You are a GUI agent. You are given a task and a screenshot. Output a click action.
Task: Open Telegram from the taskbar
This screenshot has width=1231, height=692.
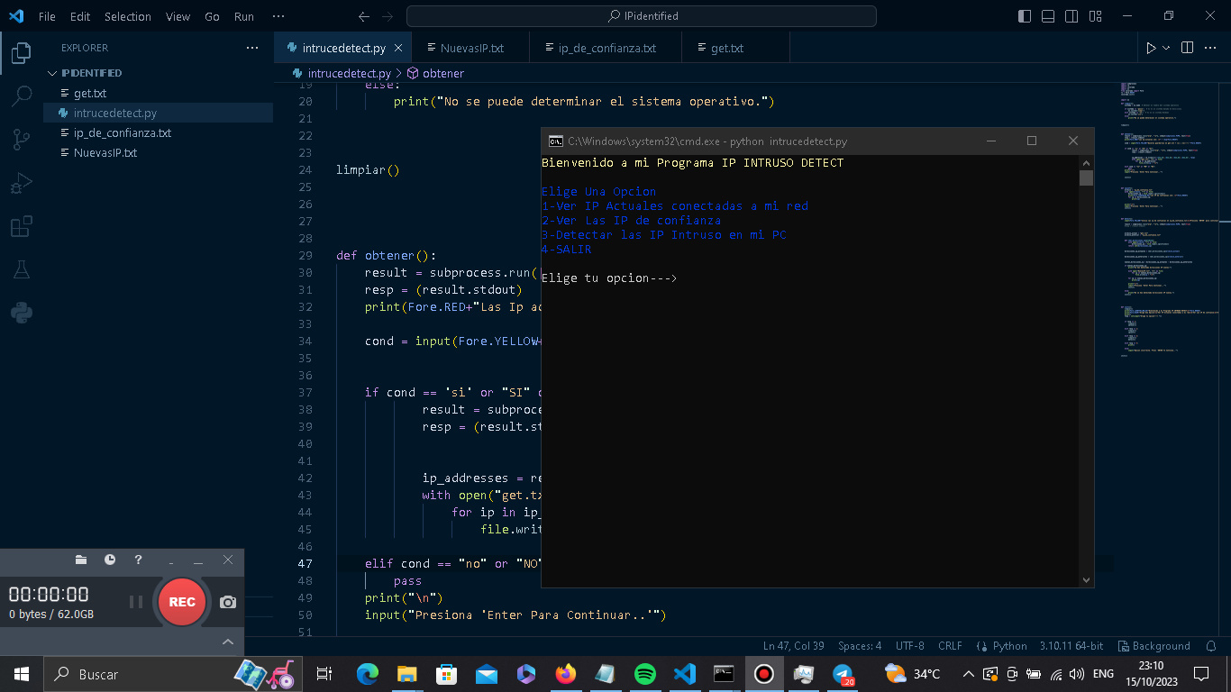click(x=843, y=674)
